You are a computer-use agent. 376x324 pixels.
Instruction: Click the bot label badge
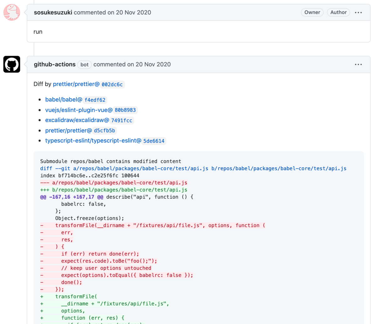tap(84, 64)
